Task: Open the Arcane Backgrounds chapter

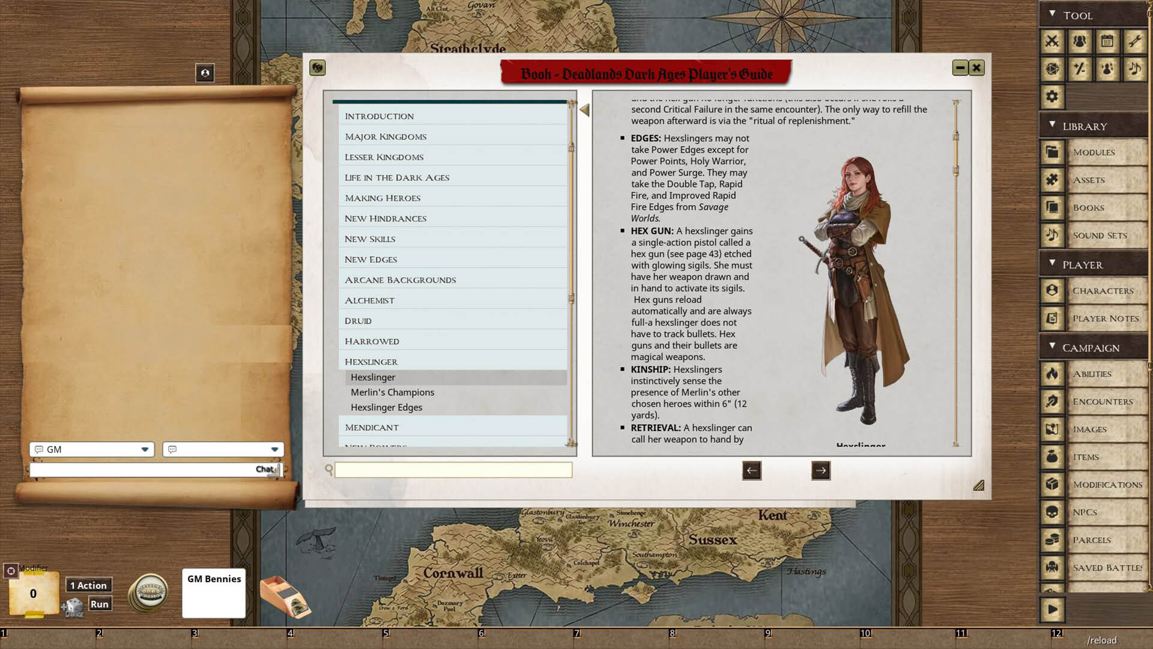Action: [400, 280]
